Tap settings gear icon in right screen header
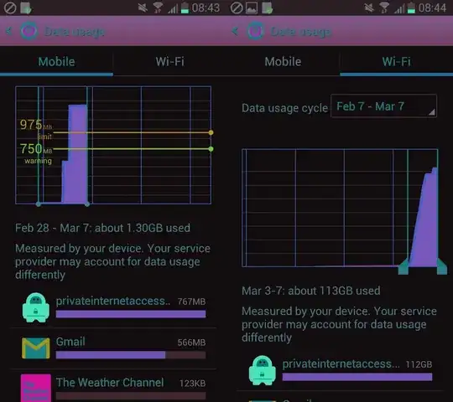Viewport: 453px width, 402px height. pos(255,31)
